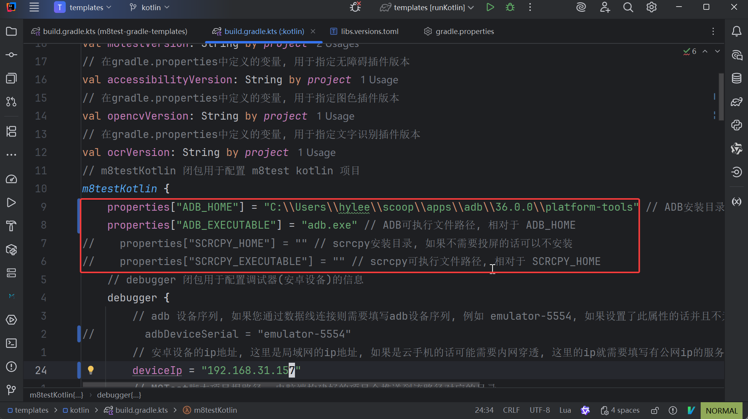
Task: Expand the run configuration templates [runKotlin] dropdown
Action: [x=427, y=7]
